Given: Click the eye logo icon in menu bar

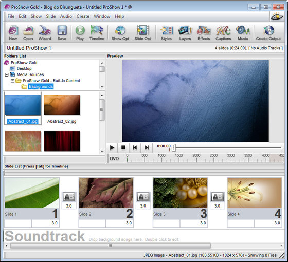Looking at the screenshot, I should point(277,16).
